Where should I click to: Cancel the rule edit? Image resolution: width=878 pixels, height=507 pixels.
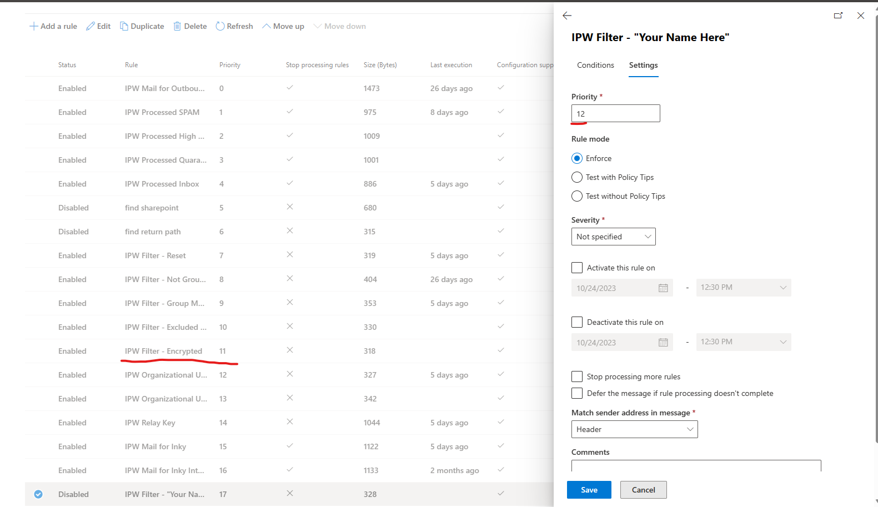tap(643, 490)
